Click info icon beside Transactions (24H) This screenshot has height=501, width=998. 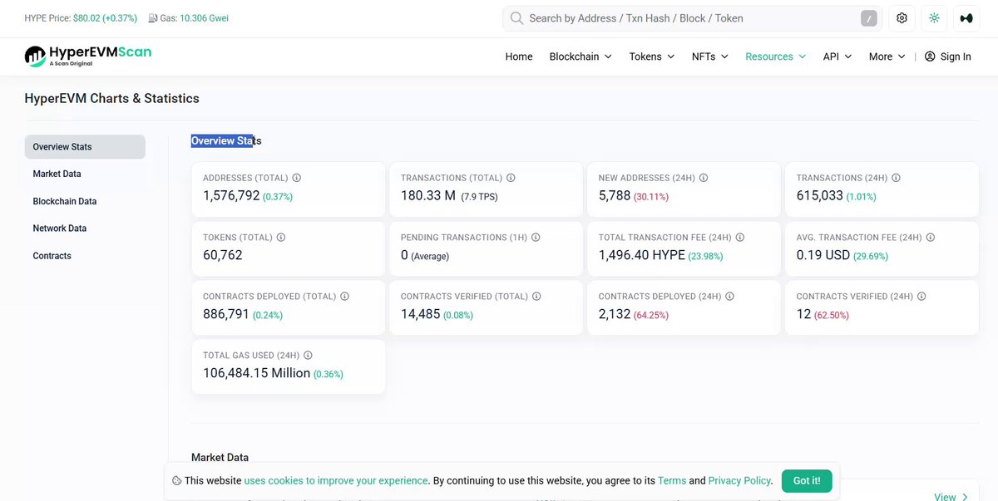[x=896, y=178]
